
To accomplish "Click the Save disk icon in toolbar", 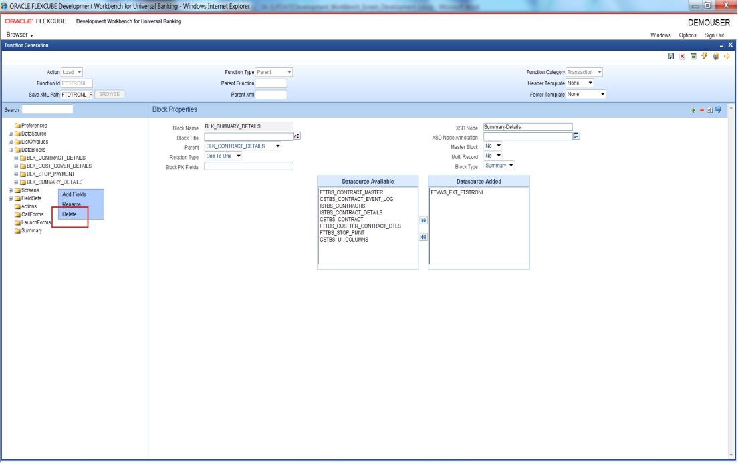I will click(670, 56).
